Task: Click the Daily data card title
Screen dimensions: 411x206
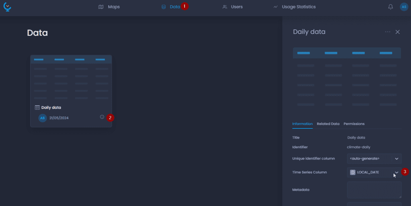Action: (51, 108)
